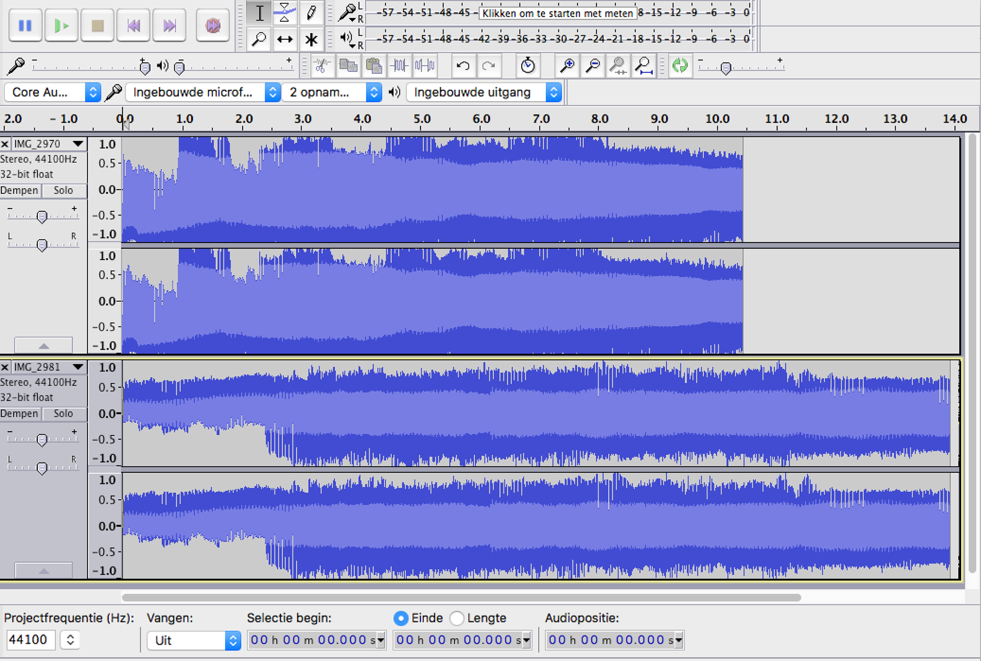Select the Einde radio button

[x=401, y=618]
